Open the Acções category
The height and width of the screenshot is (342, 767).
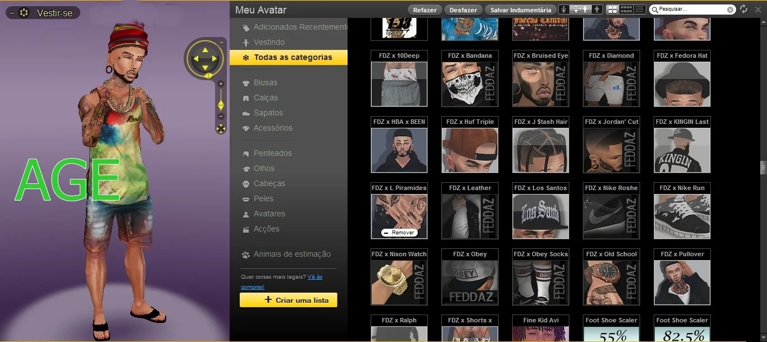(x=261, y=229)
